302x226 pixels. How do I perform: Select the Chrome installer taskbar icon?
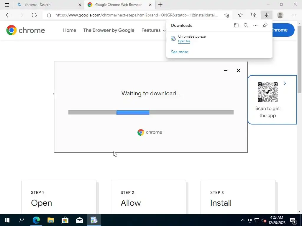[x=94, y=220]
